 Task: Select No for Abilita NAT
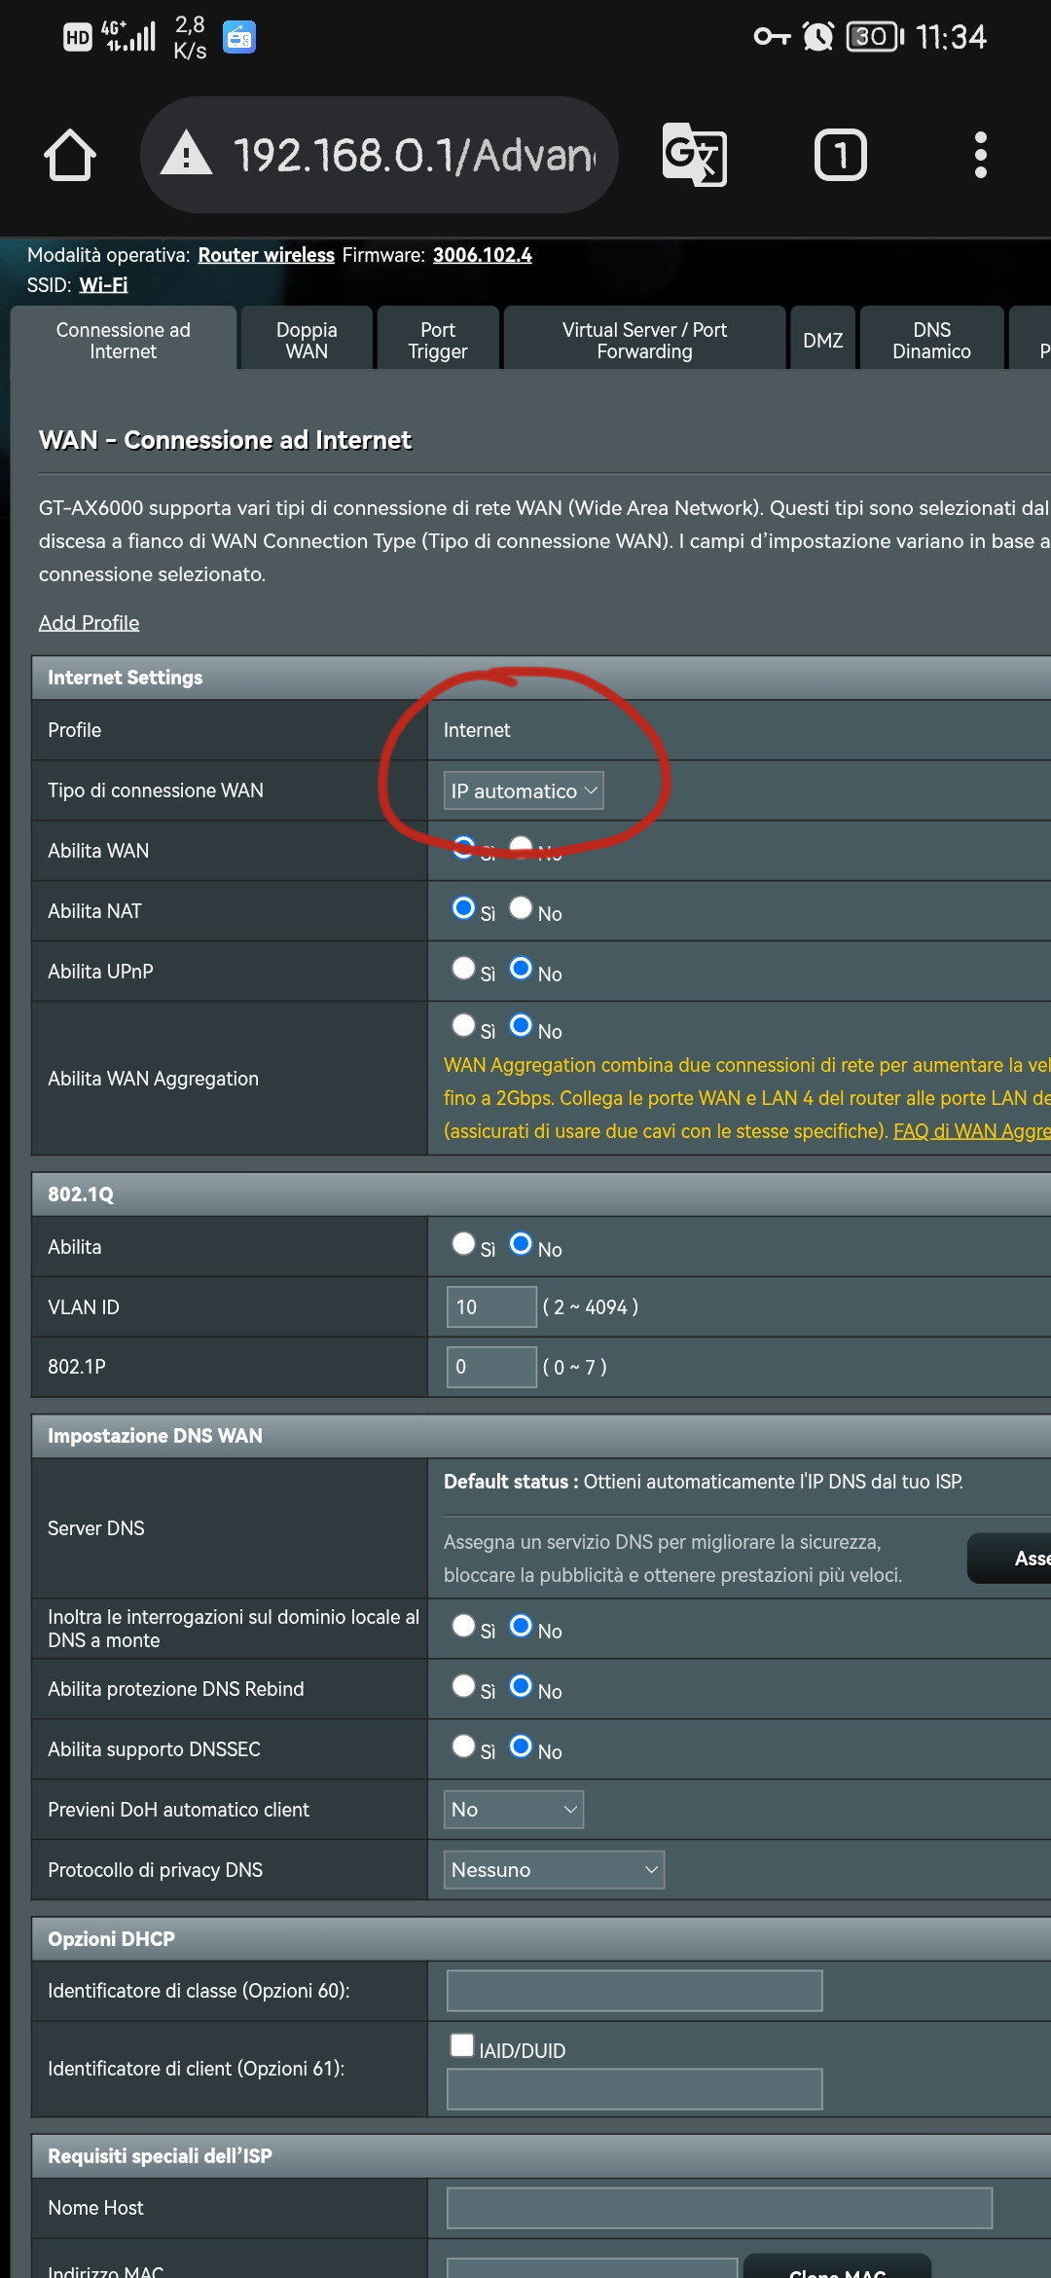pos(522,908)
